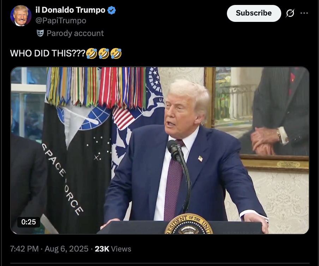Click the first rolling-laughing emoji
Image resolution: width=319 pixels, height=266 pixels.
click(91, 54)
